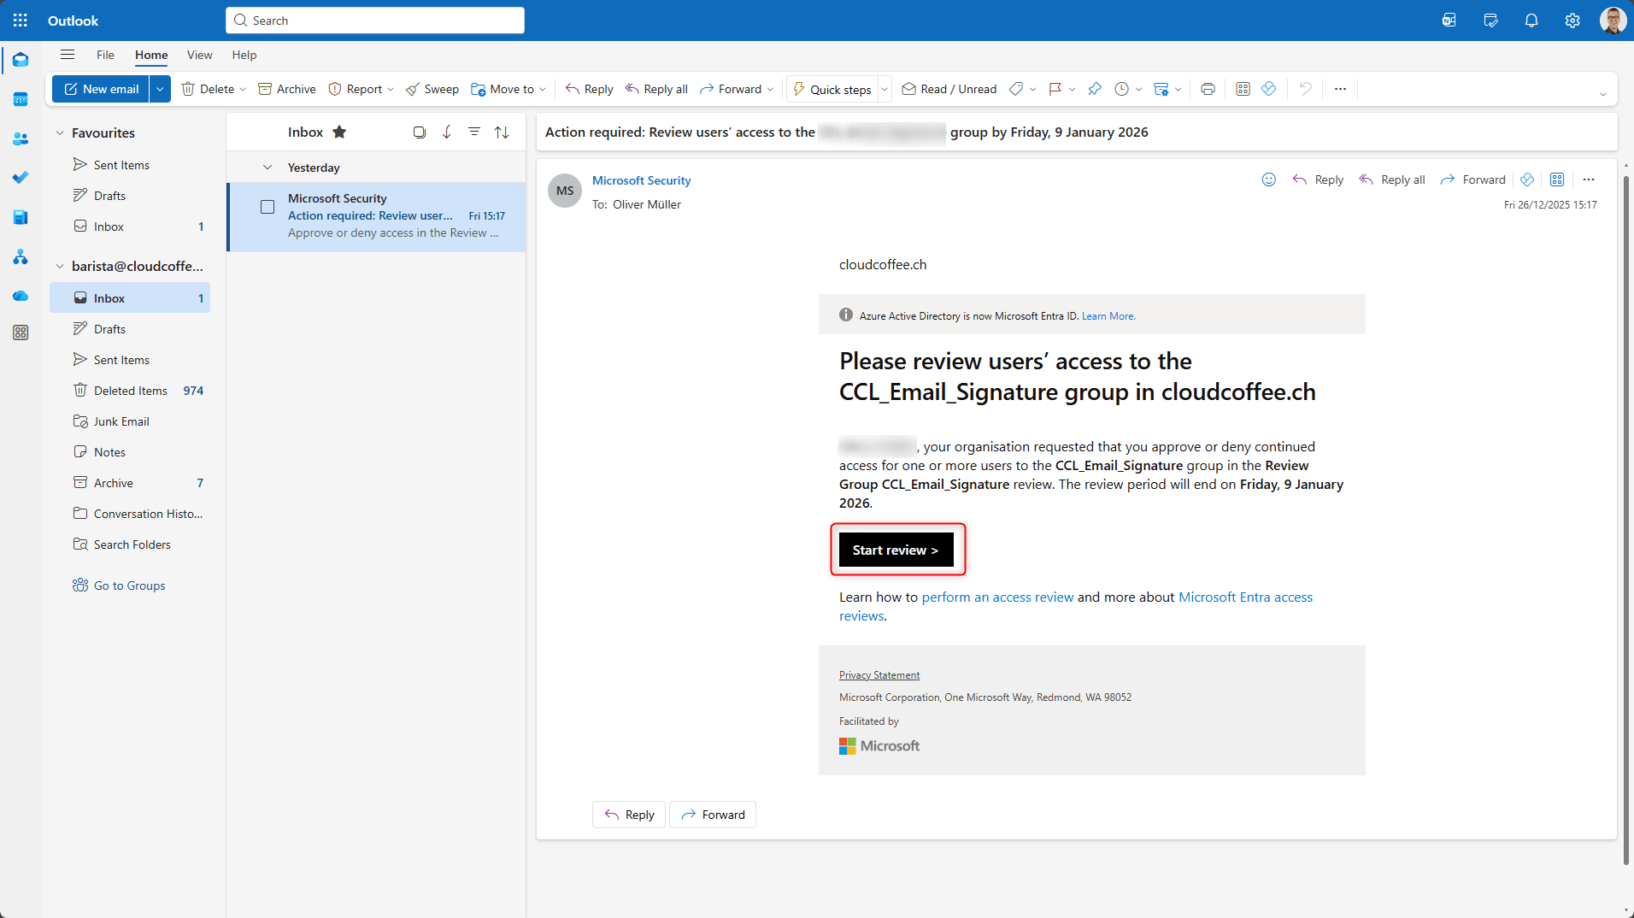The width and height of the screenshot is (1634, 918).
Task: Open notifications bell icon
Action: [x=1531, y=21]
